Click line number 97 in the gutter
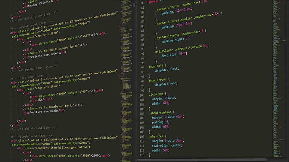The height and width of the screenshot is (162, 289). tap(143, 81)
